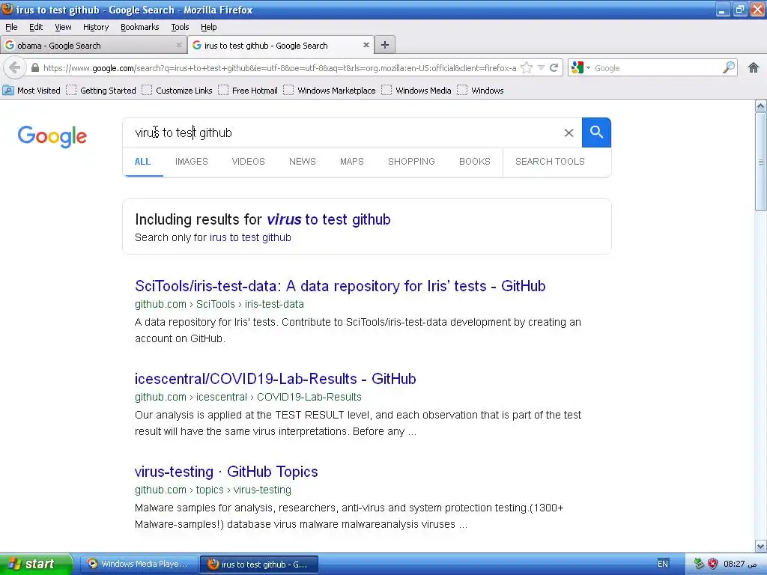The height and width of the screenshot is (575, 767).
Task: Switch to VIDEOS results
Action: tap(248, 162)
